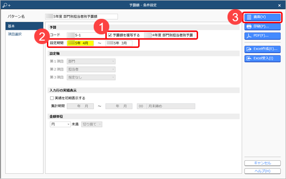
Task: Close the 予算額 条件設定 dialog
Action: (279, 5)
